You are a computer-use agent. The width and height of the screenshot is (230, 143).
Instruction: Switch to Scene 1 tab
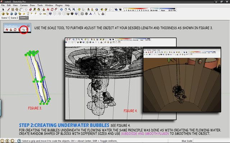tap(5, 18)
